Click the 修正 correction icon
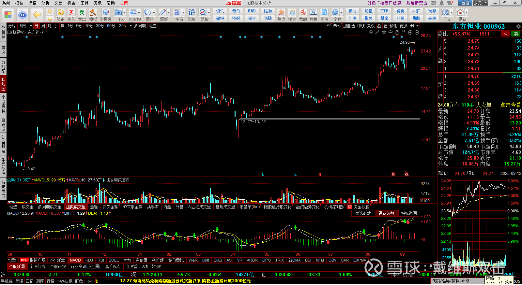Screen dimensions: 522x285 [x=61, y=13]
